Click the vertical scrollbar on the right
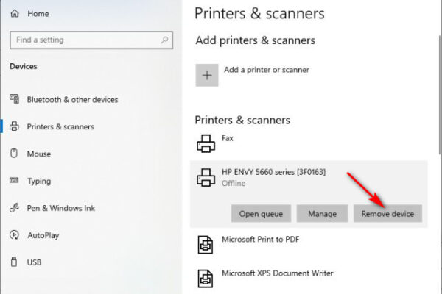 pos(440,95)
